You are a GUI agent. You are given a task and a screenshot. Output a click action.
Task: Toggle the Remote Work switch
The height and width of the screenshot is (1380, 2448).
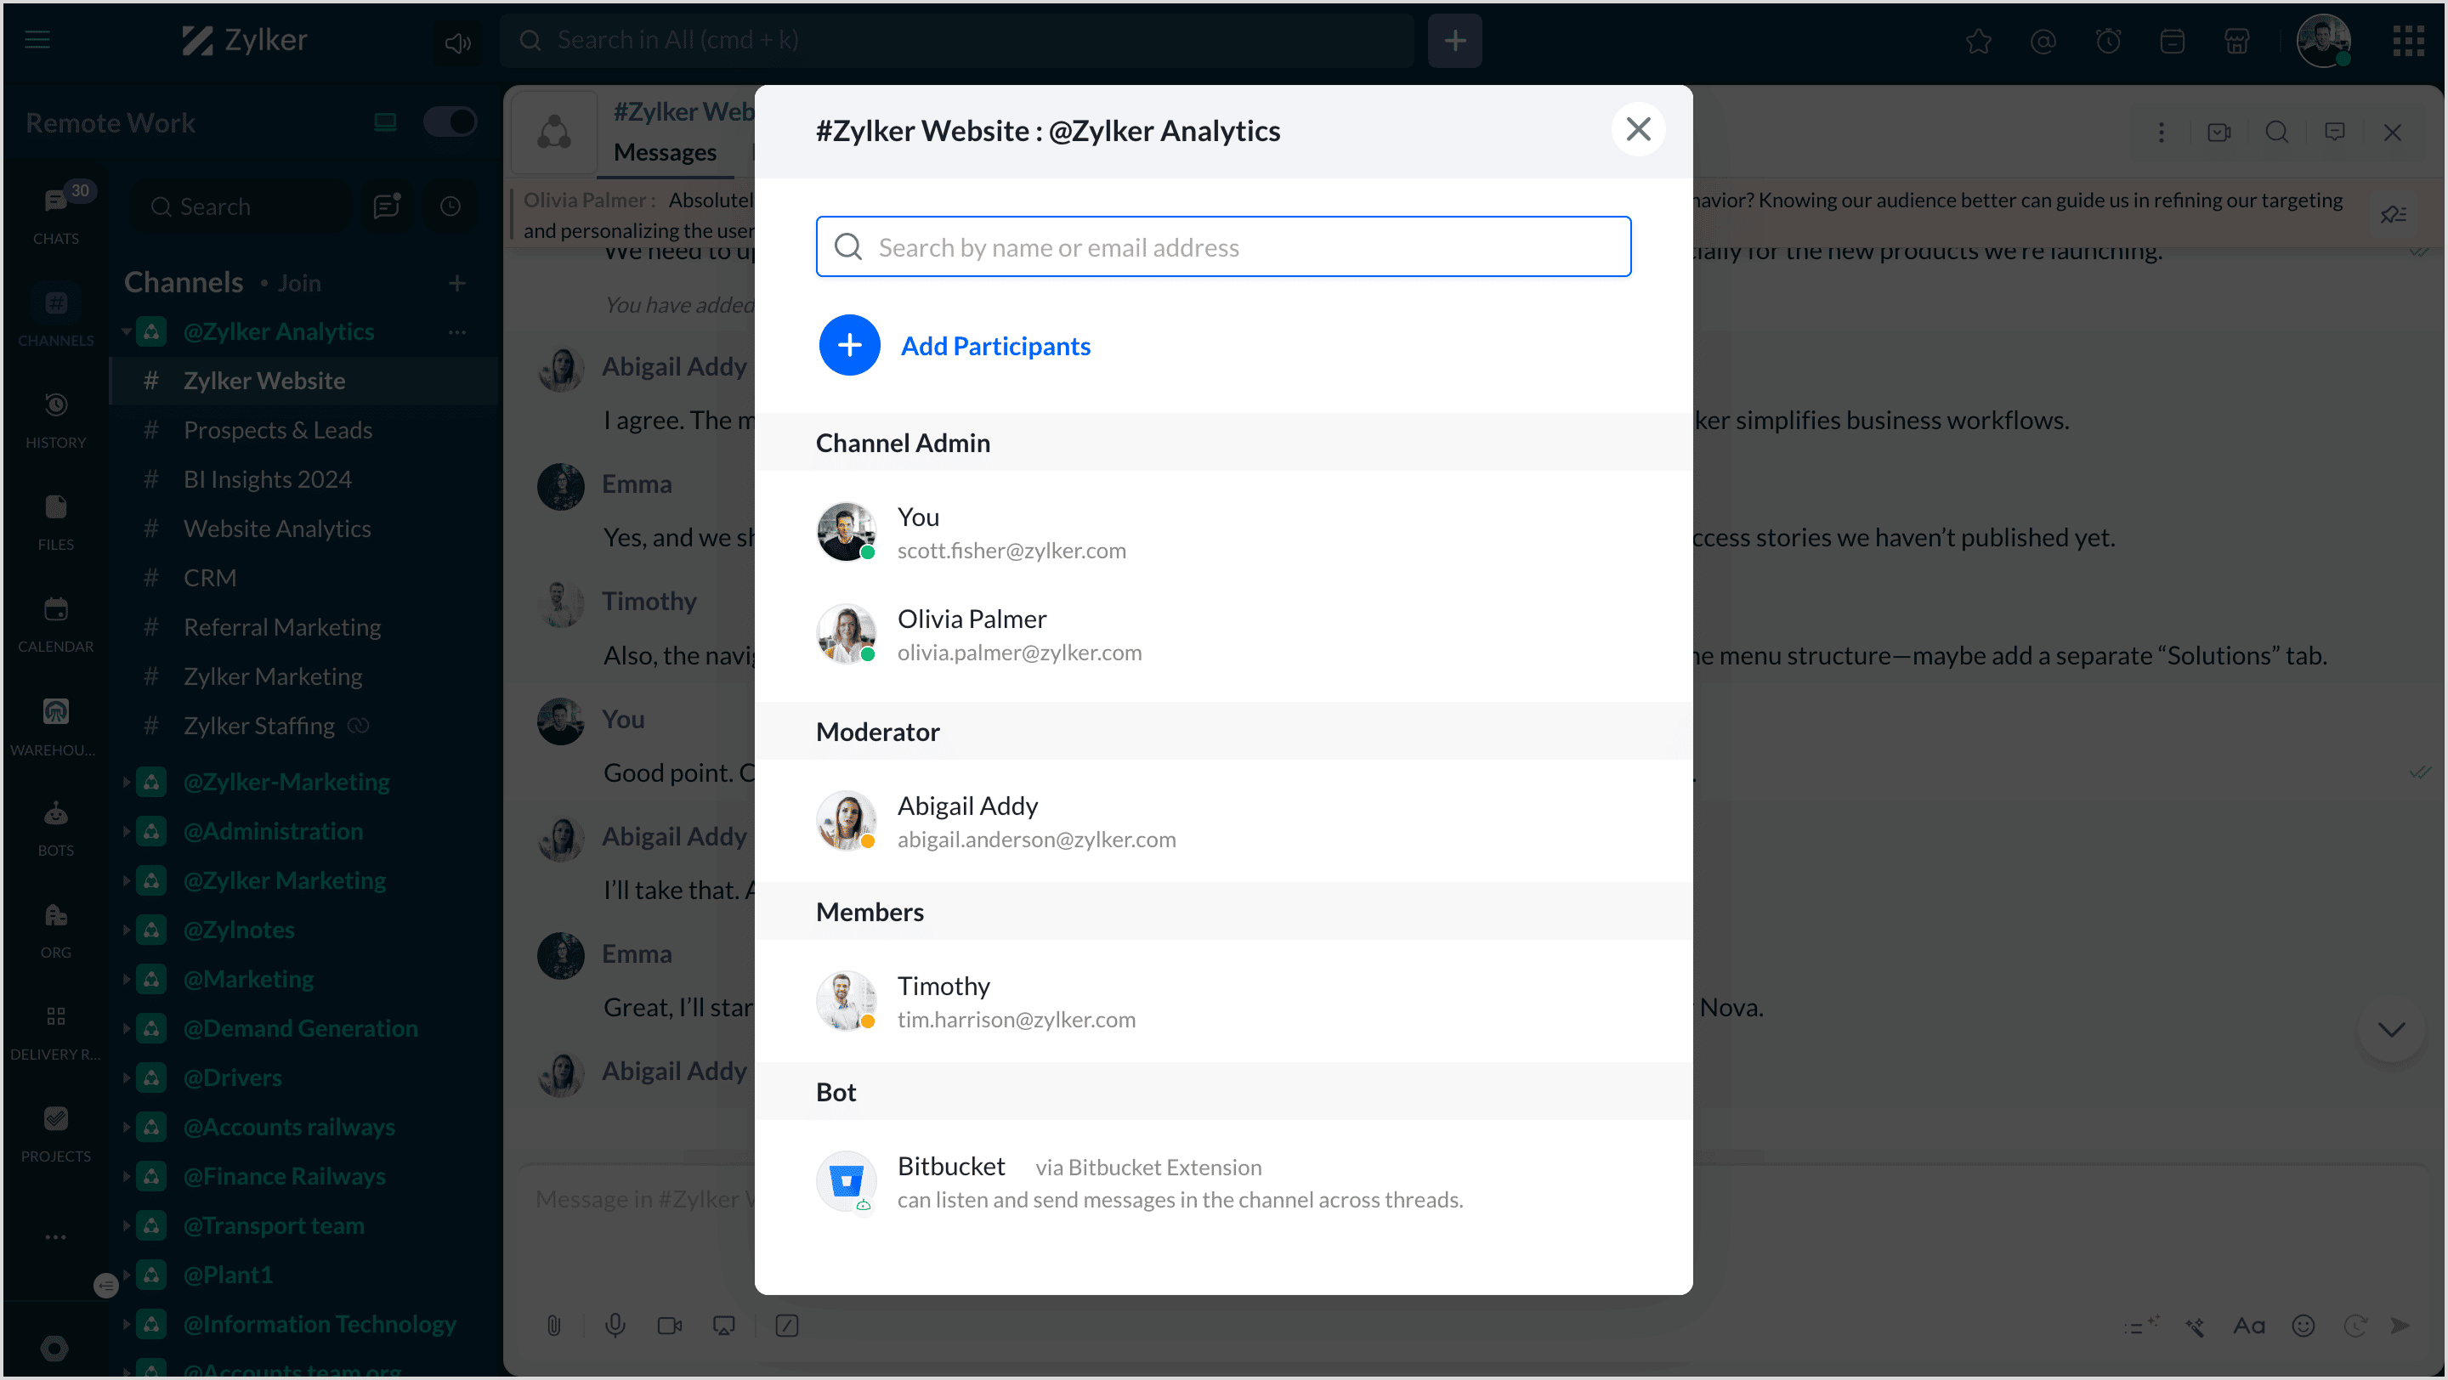450,122
